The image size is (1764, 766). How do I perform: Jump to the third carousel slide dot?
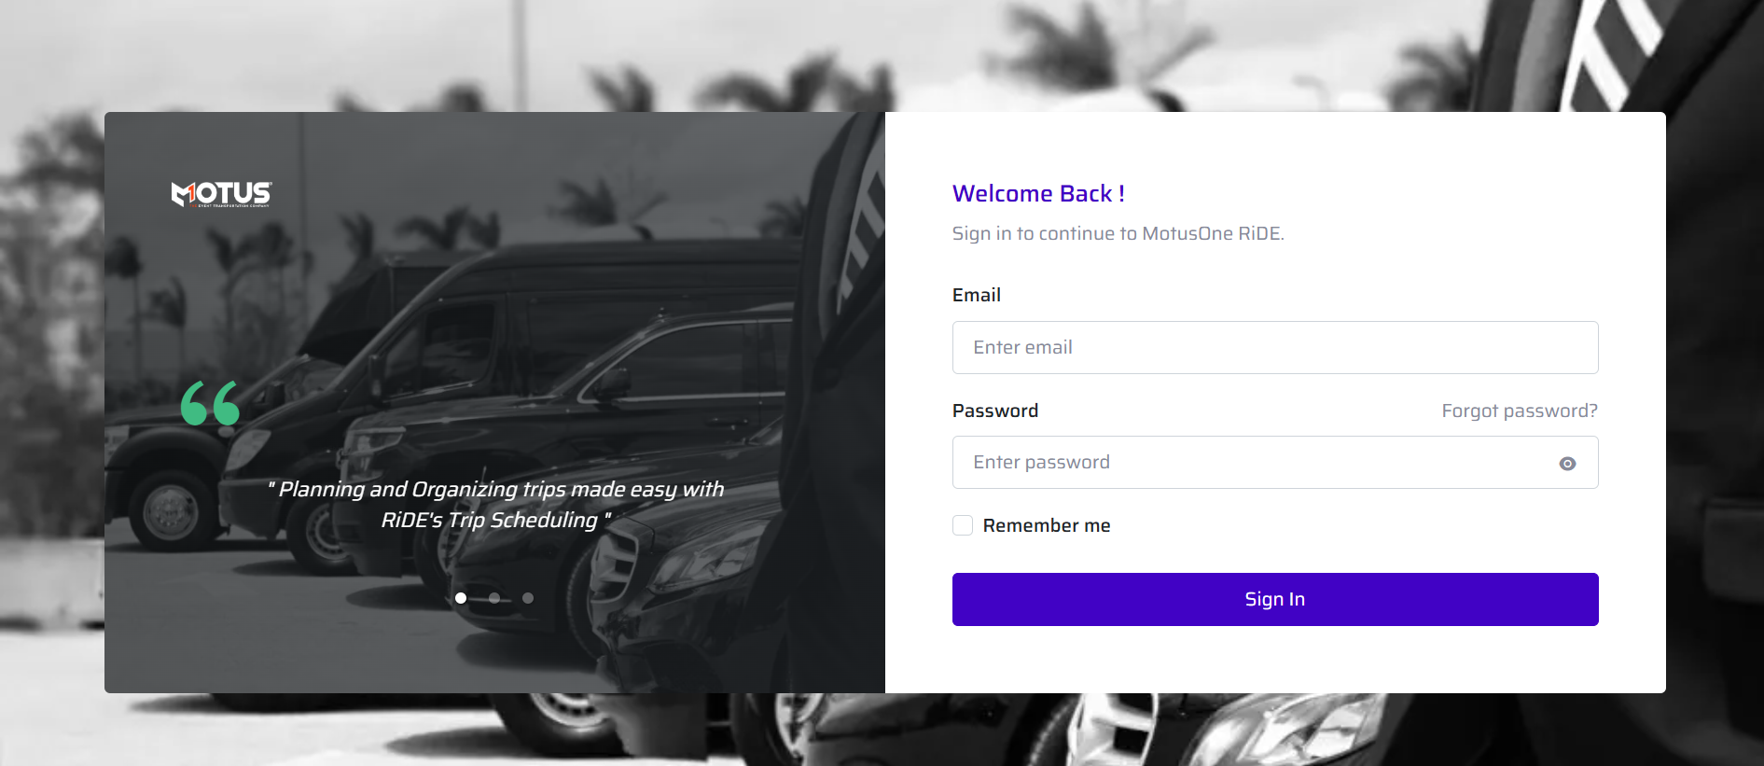pyautogui.click(x=528, y=598)
